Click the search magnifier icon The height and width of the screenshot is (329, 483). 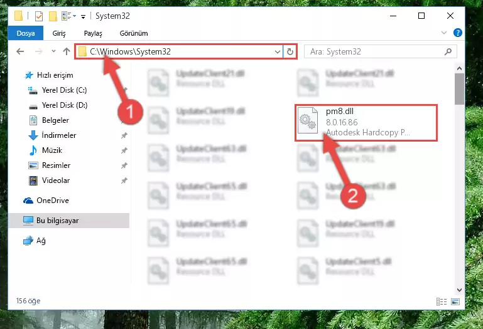448,51
